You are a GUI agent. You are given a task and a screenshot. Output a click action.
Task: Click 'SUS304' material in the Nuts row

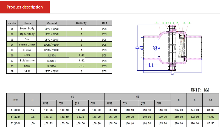[52, 66]
